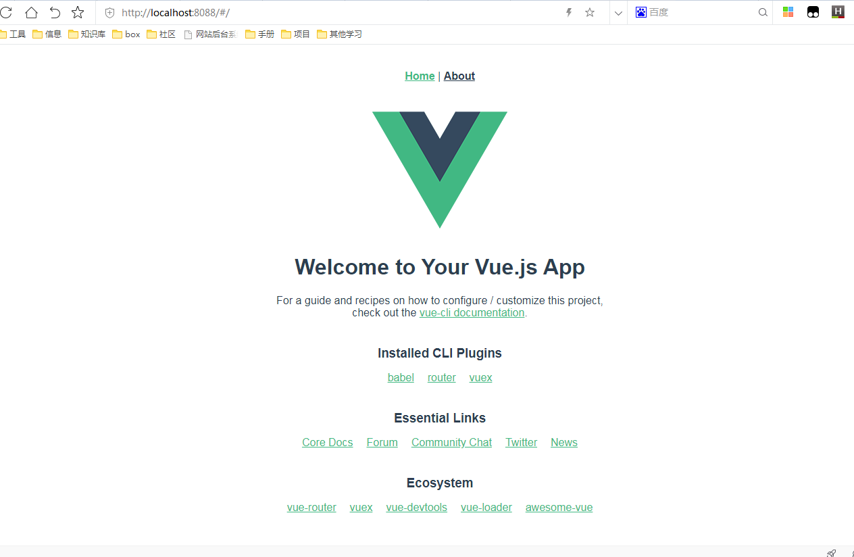Go to the browser home page icon

click(31, 12)
